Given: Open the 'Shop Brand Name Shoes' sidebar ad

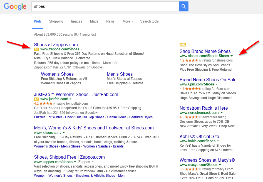Looking at the screenshot, I should click(x=205, y=51).
